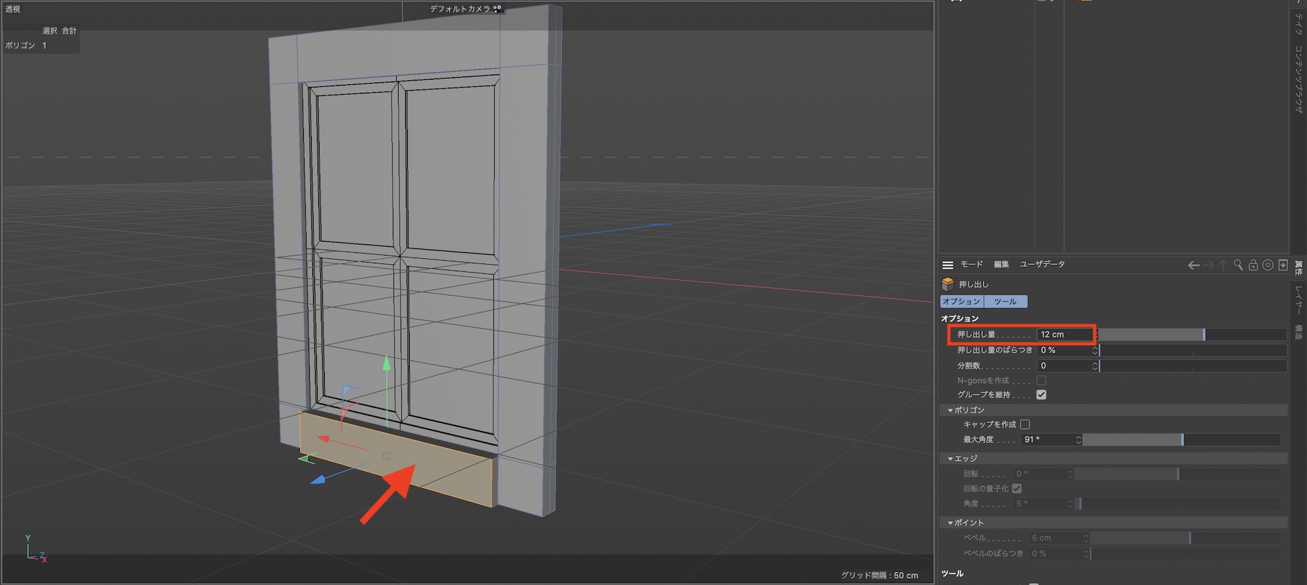The image size is (1307, 585).
Task: Collapse the ポリゴン section
Action: (x=950, y=410)
